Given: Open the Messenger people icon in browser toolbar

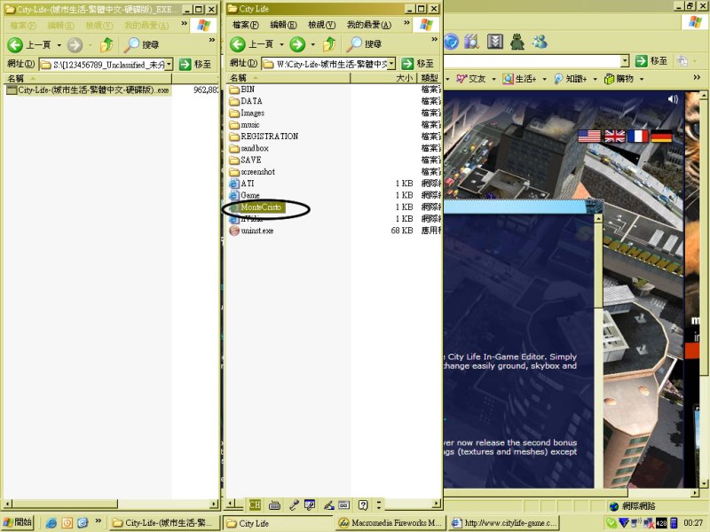Looking at the screenshot, I should coord(540,42).
